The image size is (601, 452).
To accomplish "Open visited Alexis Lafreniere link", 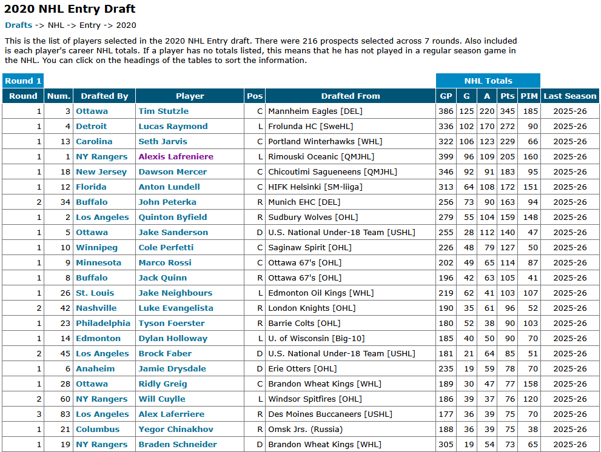I will [176, 157].
